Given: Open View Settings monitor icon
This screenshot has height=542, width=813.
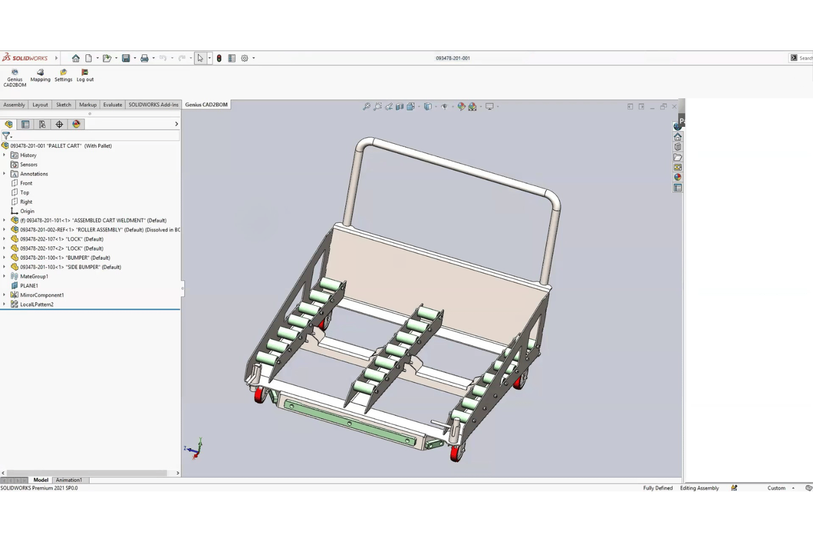Looking at the screenshot, I should (489, 107).
